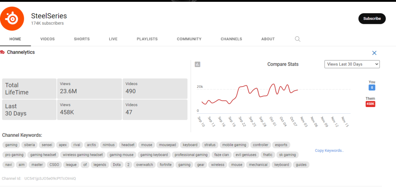Click the siberia keyword tag
The image size is (396, 187).
tap(30, 145)
